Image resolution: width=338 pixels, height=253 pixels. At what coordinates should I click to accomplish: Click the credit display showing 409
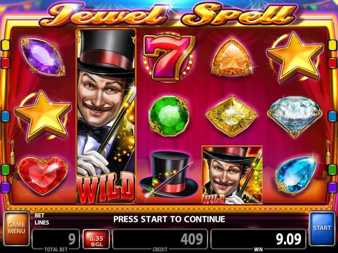tap(160, 239)
